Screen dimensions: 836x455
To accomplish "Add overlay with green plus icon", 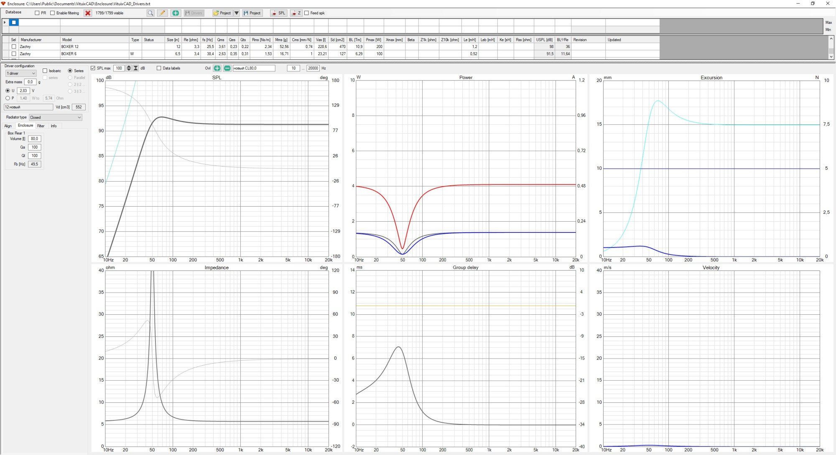I will pos(217,68).
